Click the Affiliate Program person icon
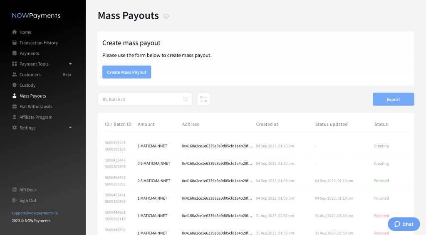Viewport: 426px width, 235px height. (15, 117)
